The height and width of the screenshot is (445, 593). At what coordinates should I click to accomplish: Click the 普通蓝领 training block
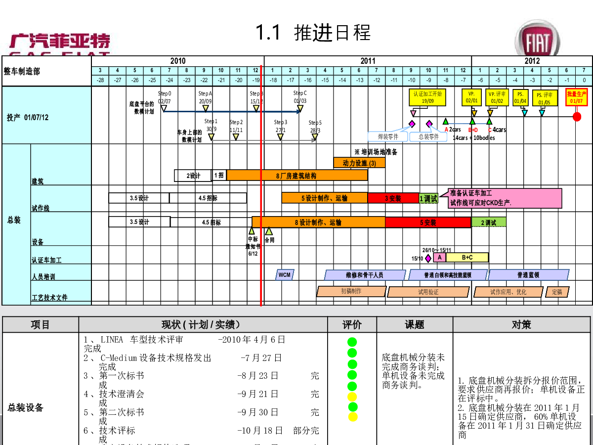(529, 274)
